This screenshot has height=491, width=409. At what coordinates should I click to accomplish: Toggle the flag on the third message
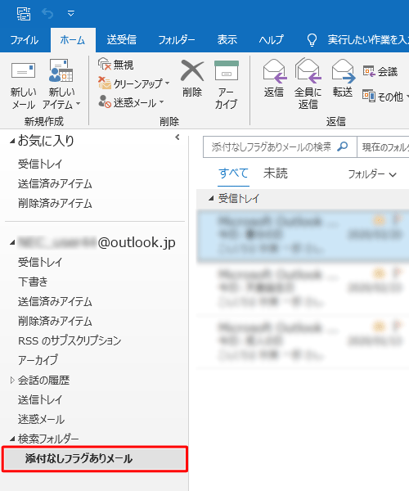[397, 327]
